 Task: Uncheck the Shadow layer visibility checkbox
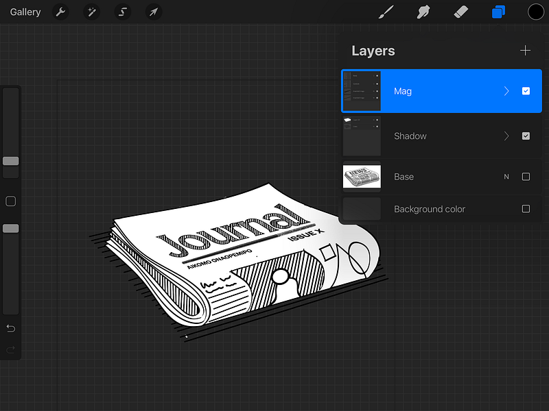(526, 136)
